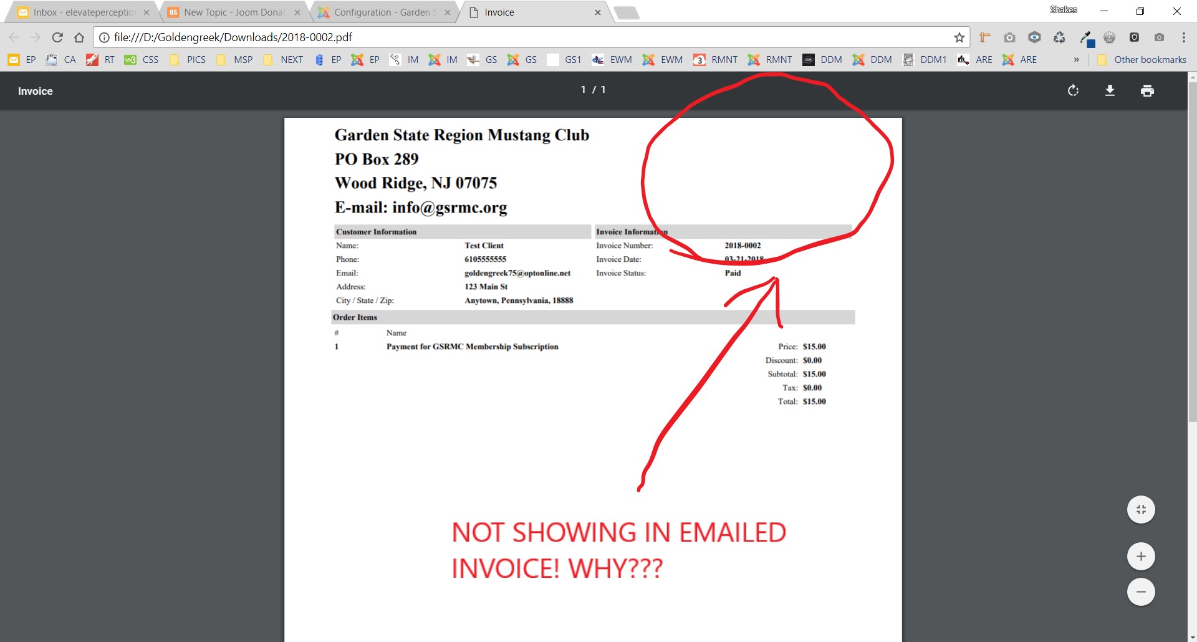Open the DDM1 bookmark
Viewport: 1197px width, 642px height.
[x=925, y=60]
